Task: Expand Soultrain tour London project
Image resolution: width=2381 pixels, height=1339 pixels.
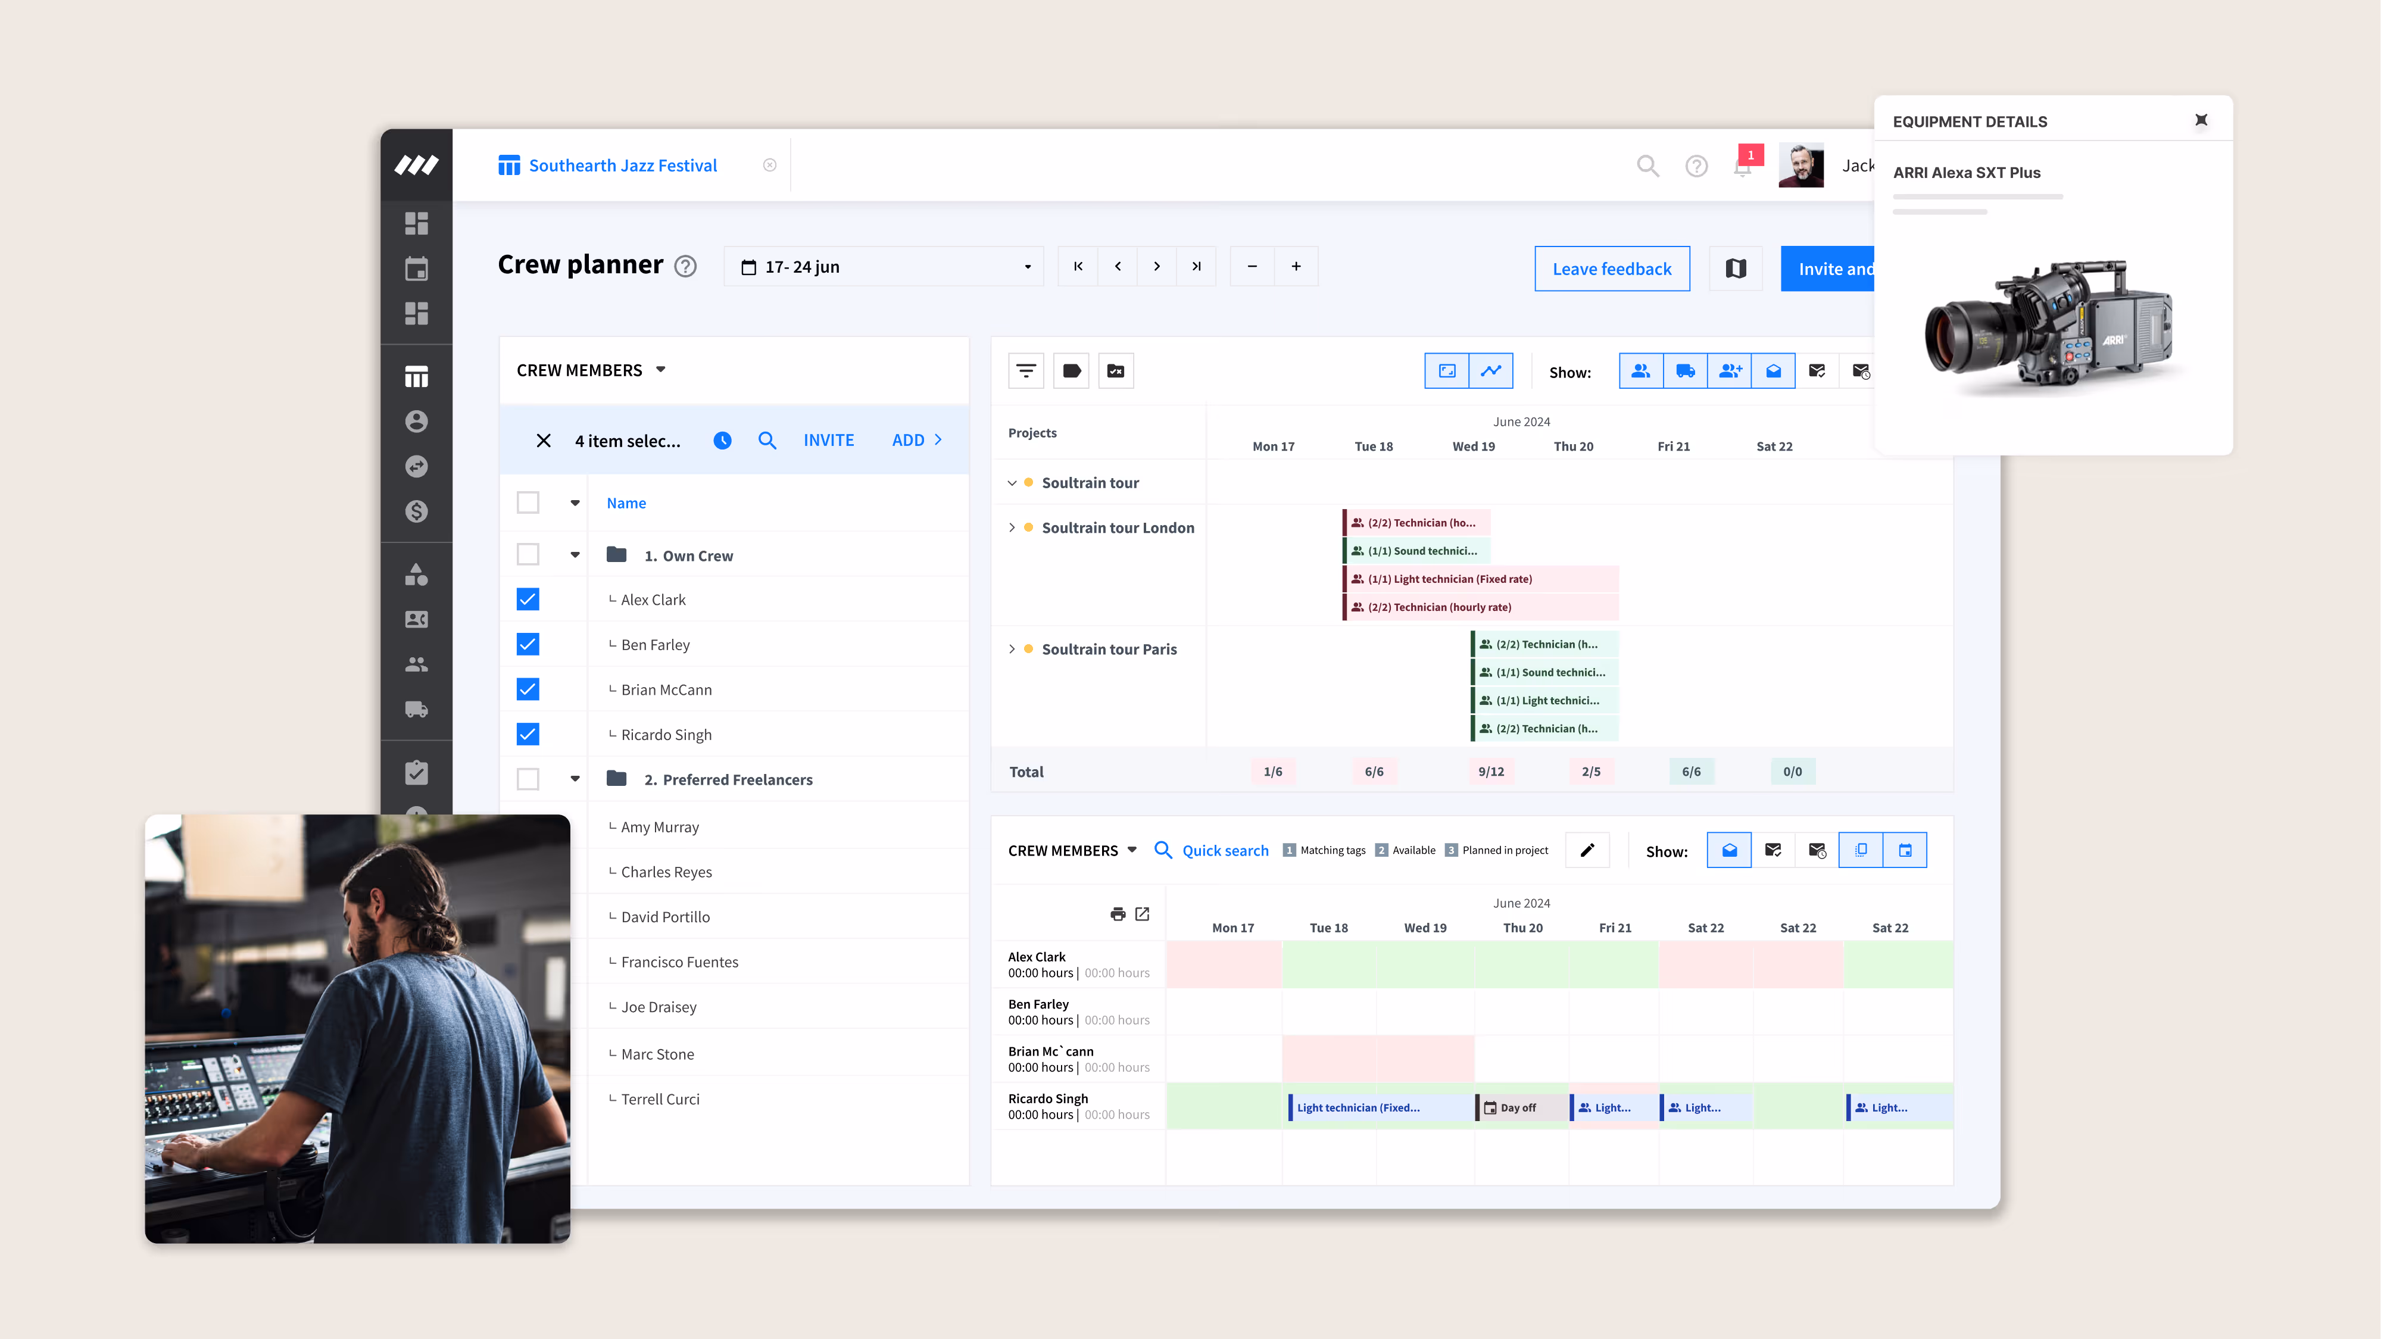Action: [1012, 528]
